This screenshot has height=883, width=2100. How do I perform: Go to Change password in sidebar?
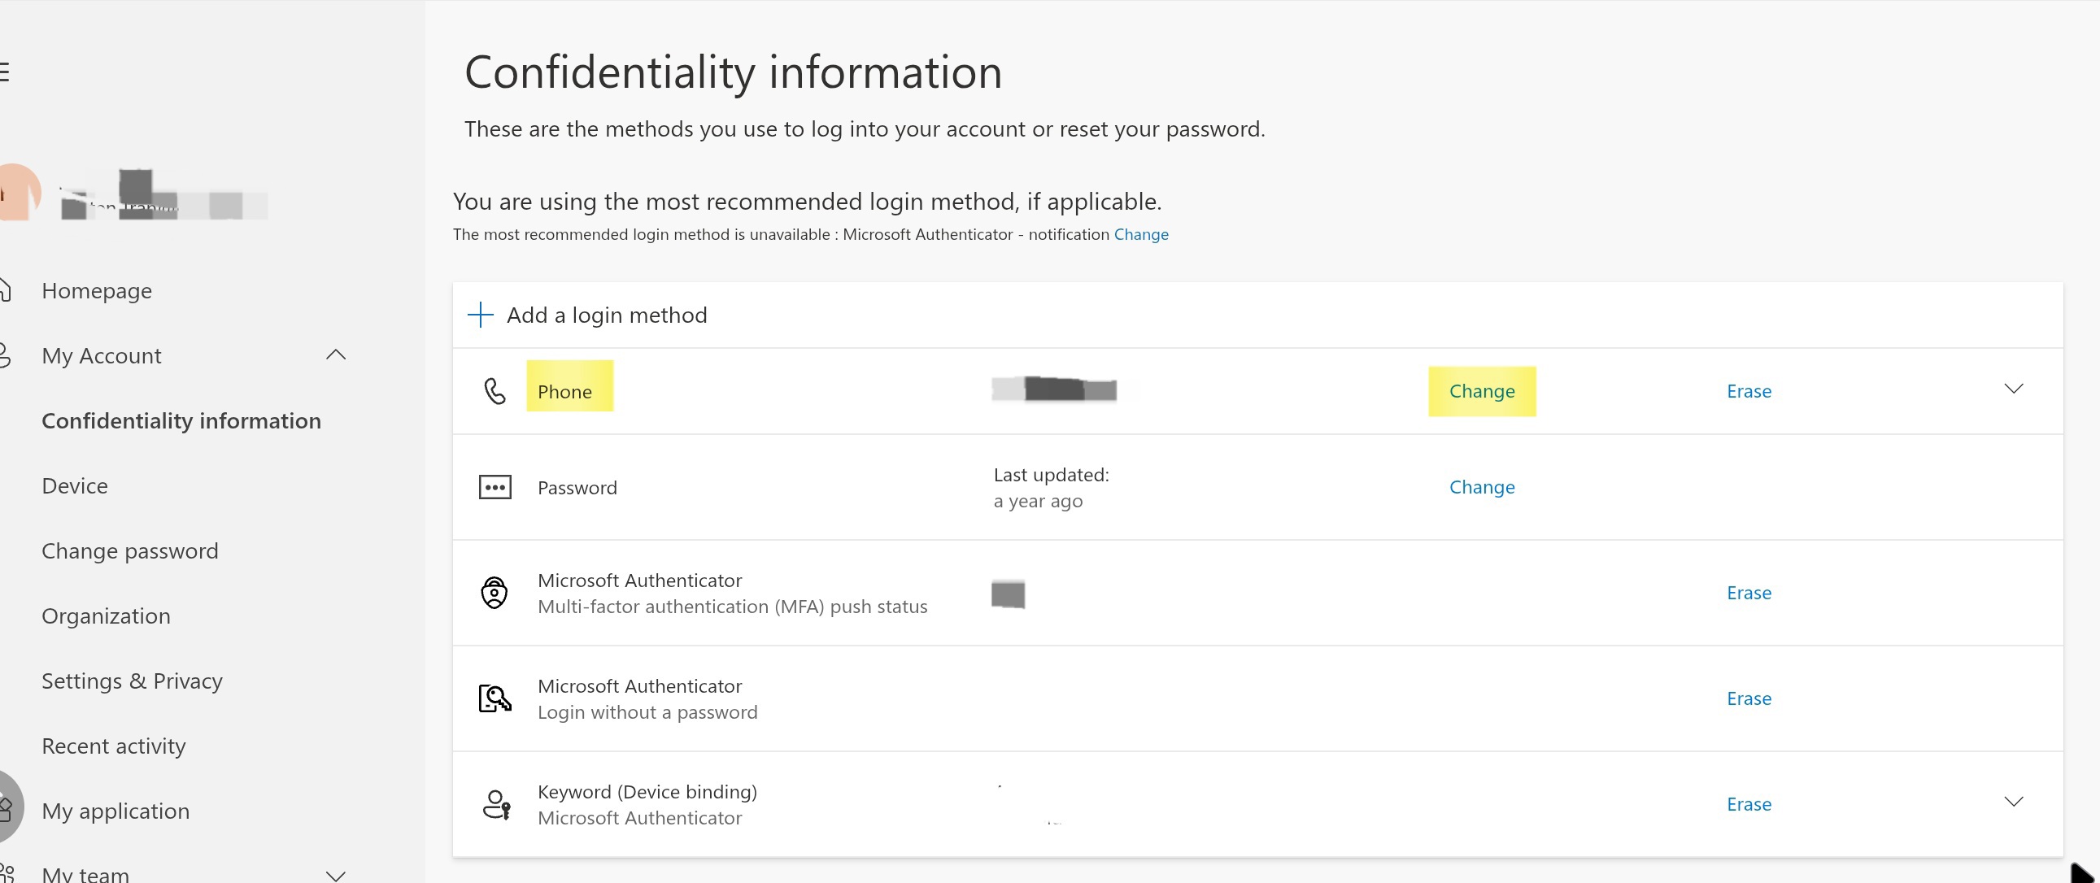tap(130, 551)
